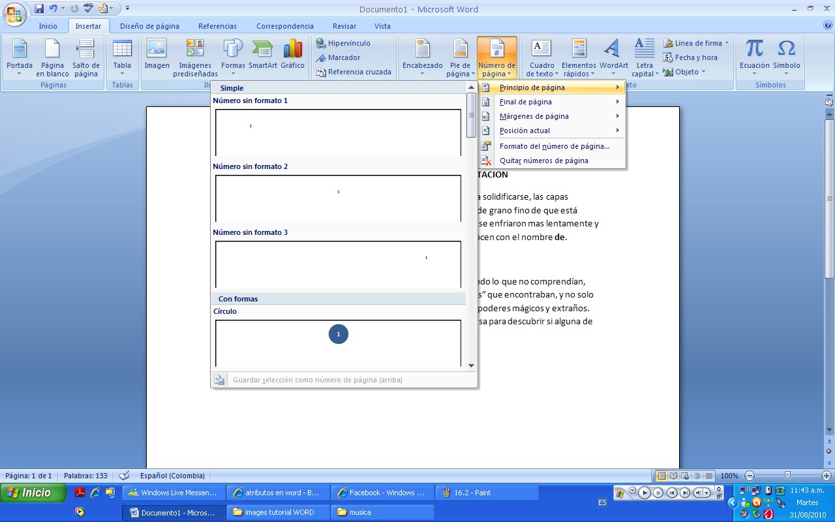Open the 16.2 - Paint taskbar button
The image size is (835, 522).
(x=487, y=493)
